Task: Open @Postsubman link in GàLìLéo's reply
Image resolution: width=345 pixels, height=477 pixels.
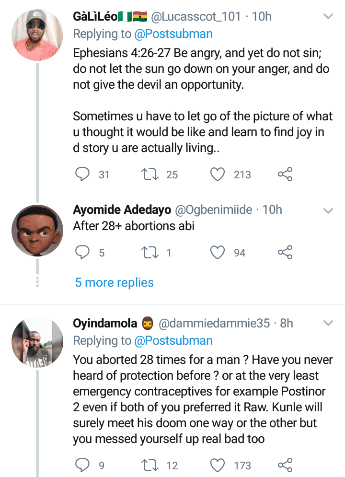Action: pos(173,34)
